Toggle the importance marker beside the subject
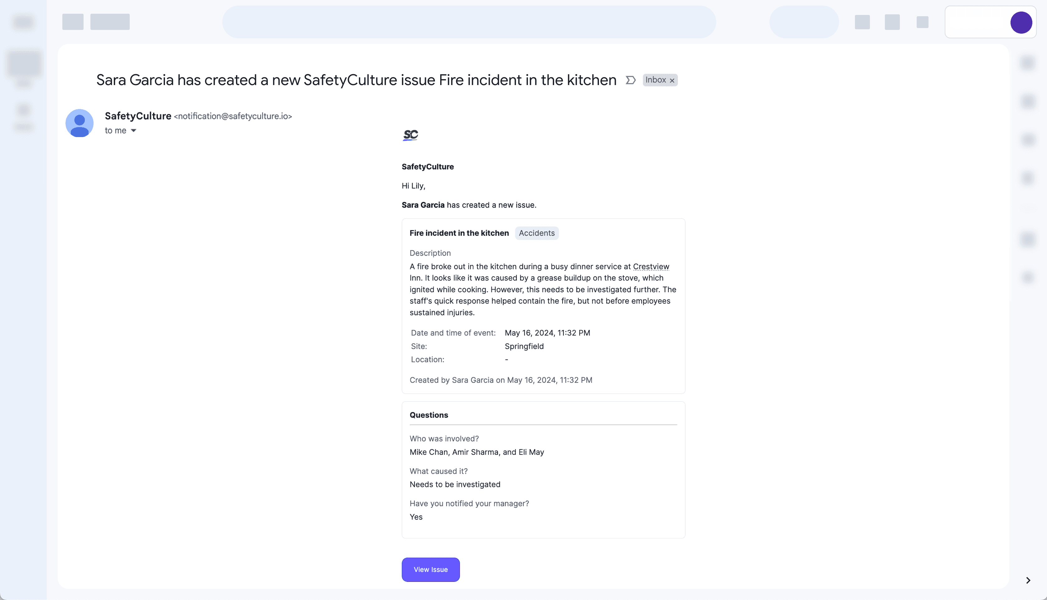This screenshot has width=1047, height=600. [x=630, y=80]
